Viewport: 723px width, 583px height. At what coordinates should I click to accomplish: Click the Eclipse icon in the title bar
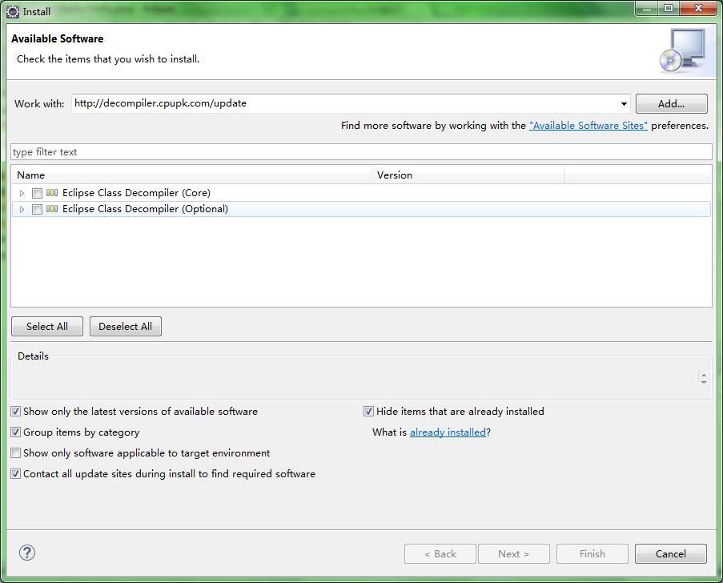pos(13,11)
